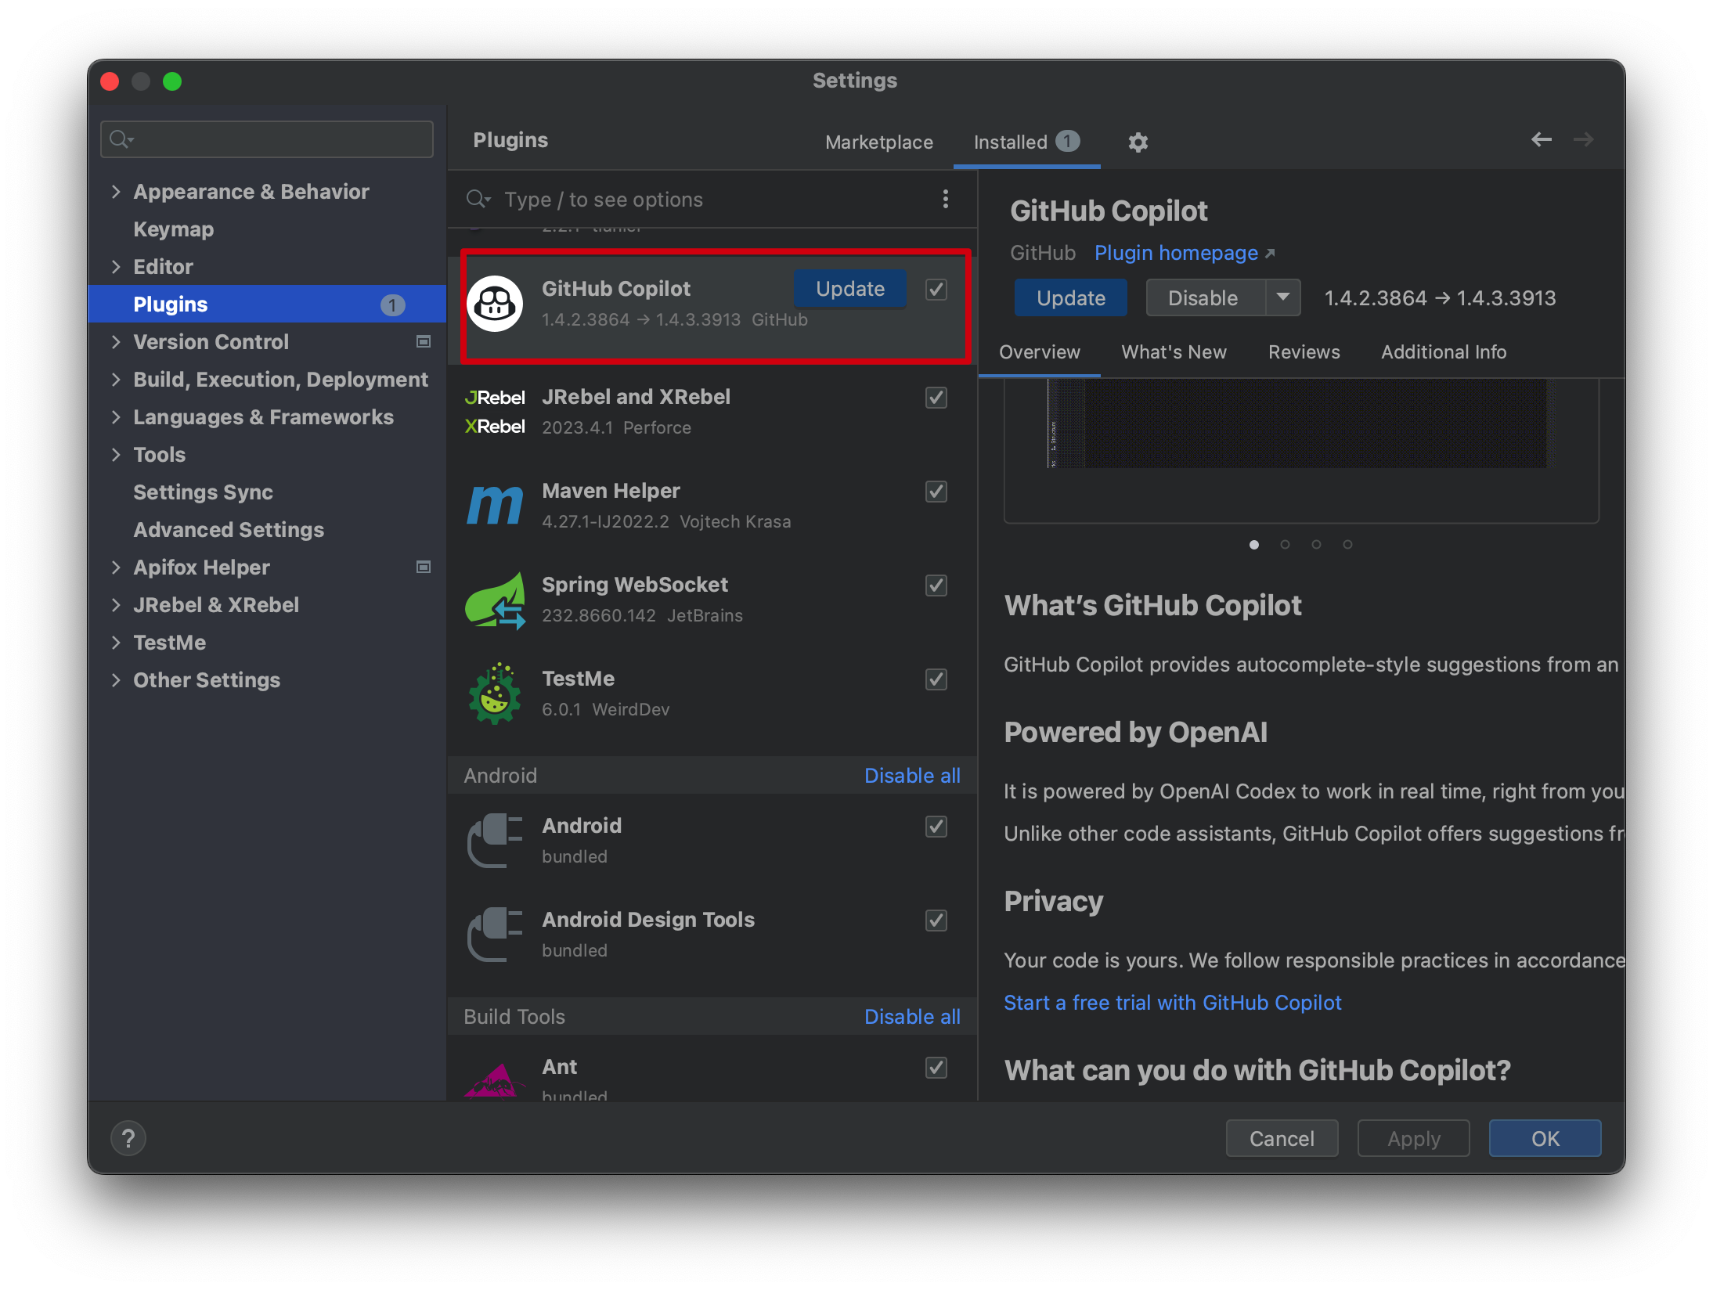Switch to the Installed tab
1713x1290 pixels.
pyautogui.click(x=1026, y=142)
